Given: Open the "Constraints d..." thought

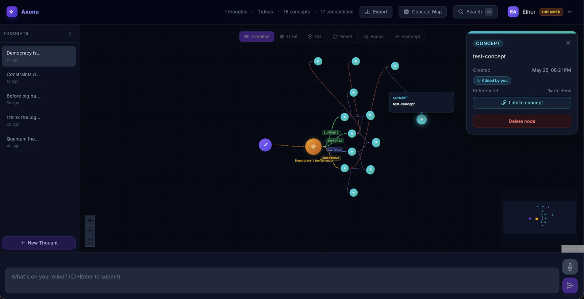Looking at the screenshot, I should (39, 77).
